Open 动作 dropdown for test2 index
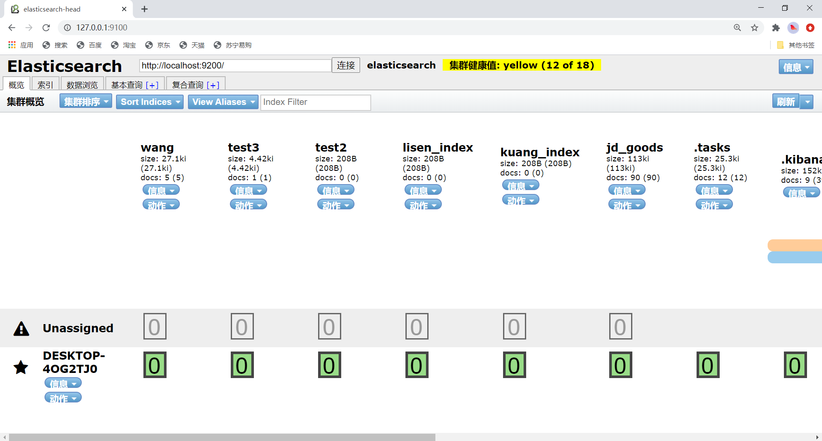This screenshot has width=822, height=441. coord(336,205)
